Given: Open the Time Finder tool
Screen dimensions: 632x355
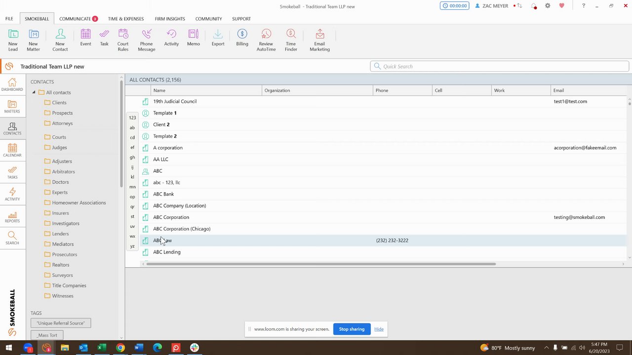Looking at the screenshot, I should tap(291, 40).
